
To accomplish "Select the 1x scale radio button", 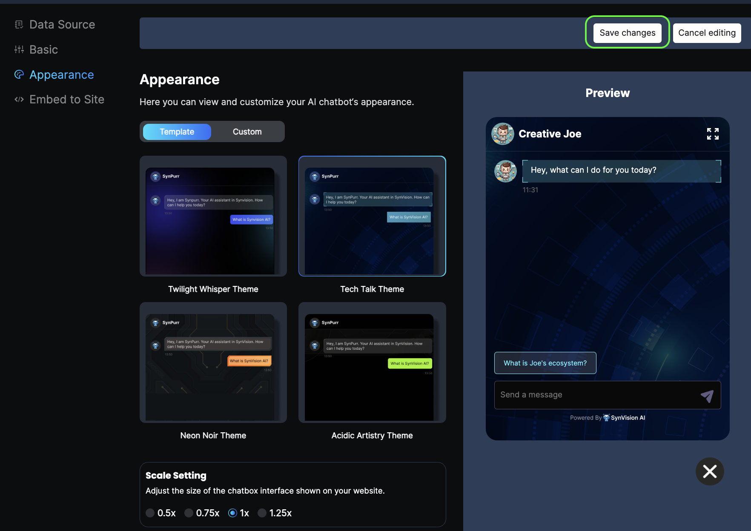I will click(232, 513).
